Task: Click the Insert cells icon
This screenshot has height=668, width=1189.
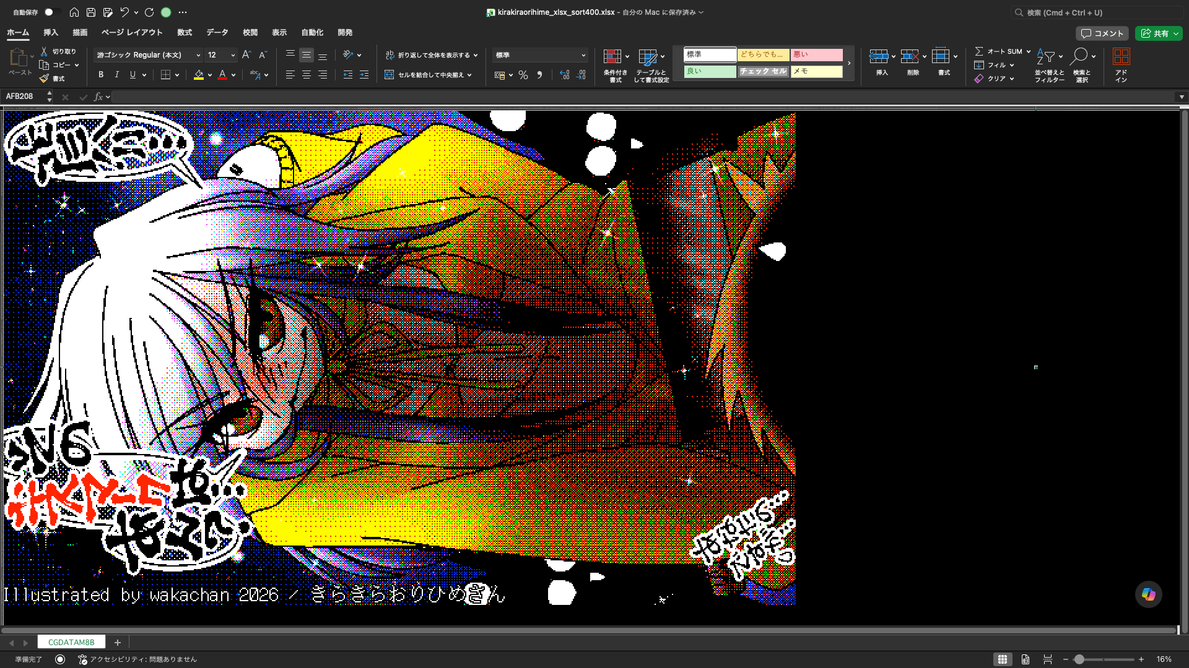Action: coord(879,56)
